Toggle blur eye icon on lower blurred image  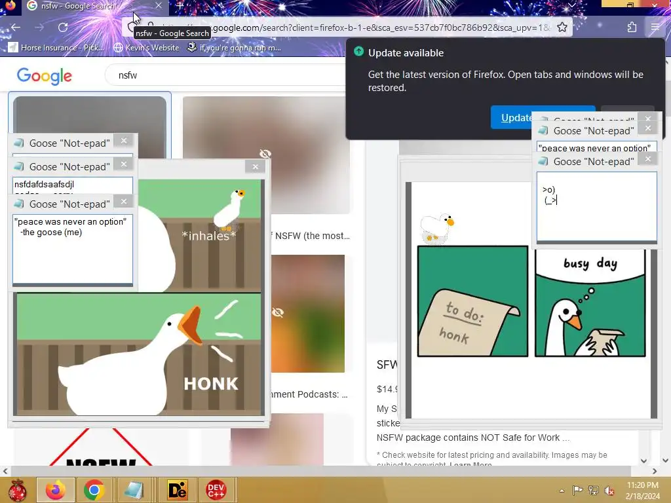coord(278,312)
